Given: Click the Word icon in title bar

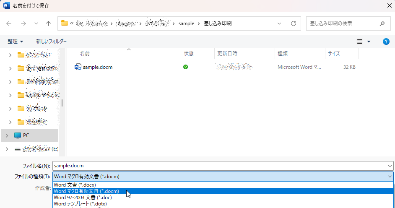Looking at the screenshot, I should coord(7,5).
